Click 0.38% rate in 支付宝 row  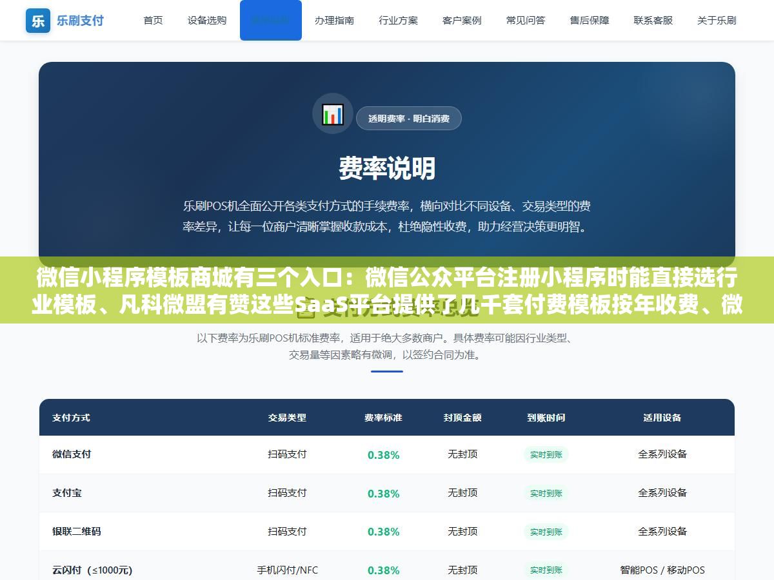click(x=384, y=494)
